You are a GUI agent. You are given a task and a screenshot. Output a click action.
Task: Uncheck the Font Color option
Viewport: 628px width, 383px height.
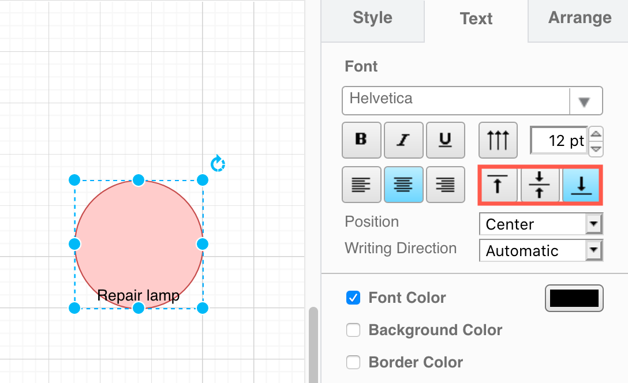coord(353,298)
